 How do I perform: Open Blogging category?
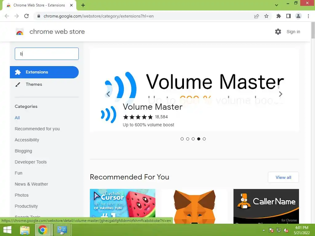(23, 151)
